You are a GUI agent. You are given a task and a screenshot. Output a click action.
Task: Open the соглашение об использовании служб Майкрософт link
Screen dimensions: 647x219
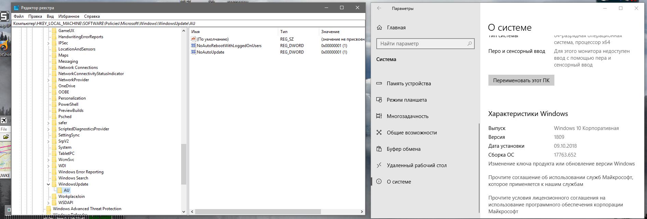point(561,181)
